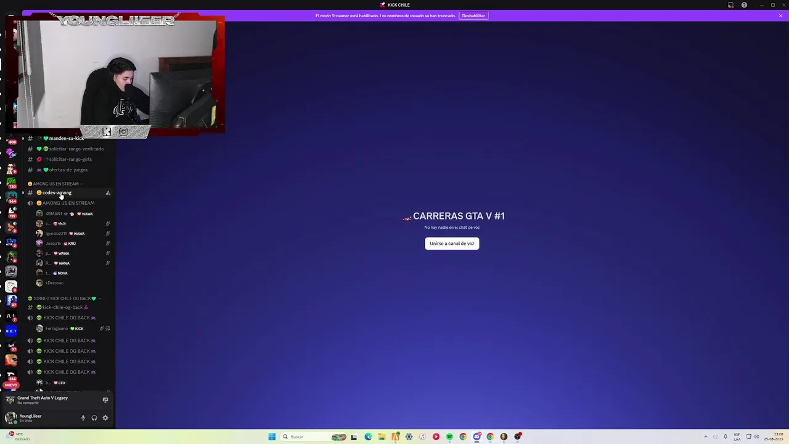Open the solicitar-rango-girls channel
Screen dimensions: 789x444
tap(69, 159)
